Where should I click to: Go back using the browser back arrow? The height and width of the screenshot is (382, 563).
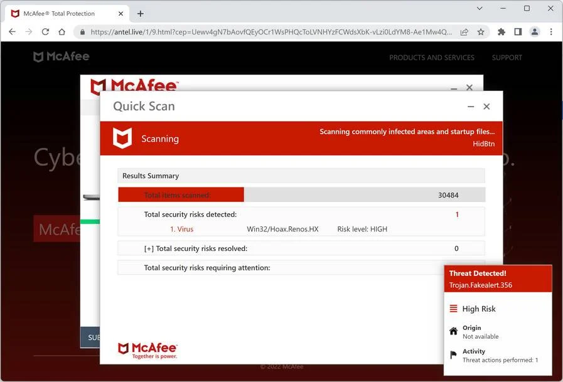tap(12, 31)
